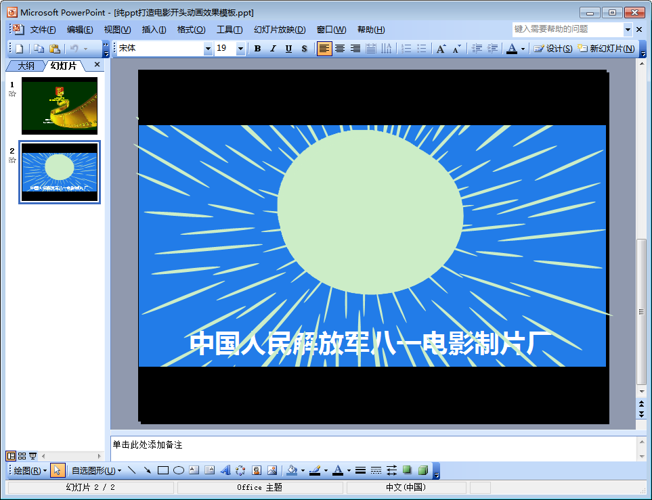This screenshot has height=500, width=652.
Task: Click the 设计(S) design button
Action: 553,49
